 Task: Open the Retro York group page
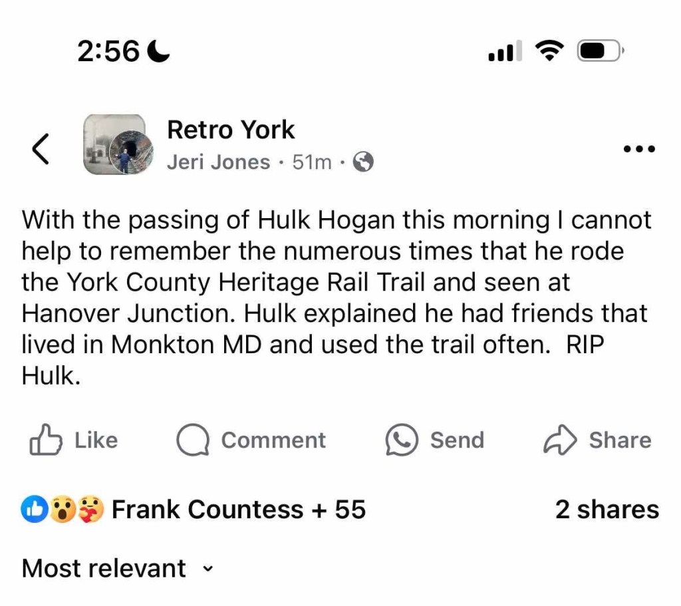pyautogui.click(x=231, y=130)
